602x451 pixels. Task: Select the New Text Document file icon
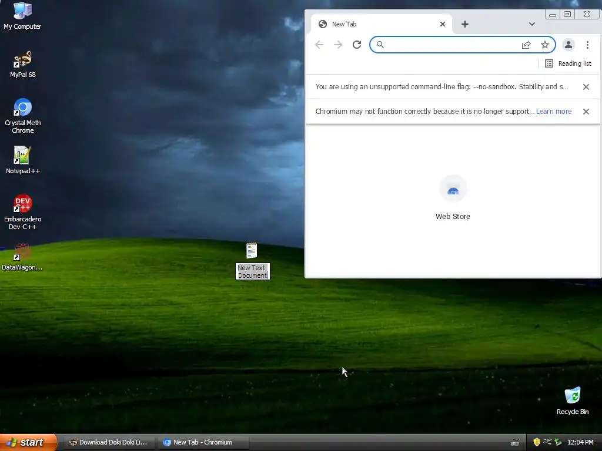click(252, 250)
